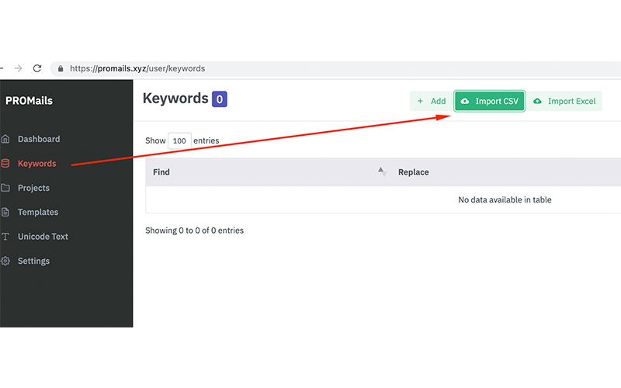Viewport: 621px width, 388px height.
Task: Click the Import Excel button
Action: pyautogui.click(x=564, y=102)
